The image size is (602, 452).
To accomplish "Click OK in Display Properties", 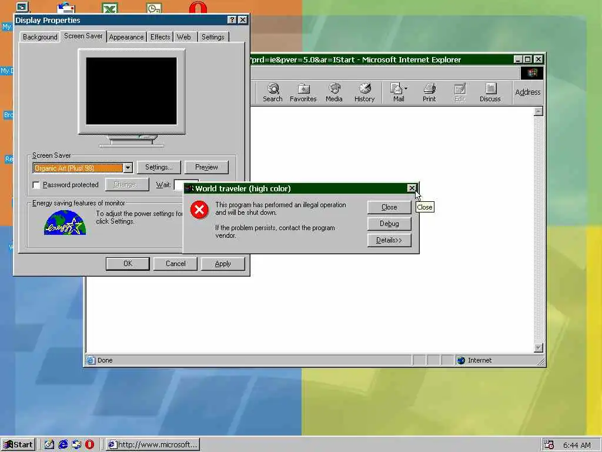I will (x=128, y=264).
